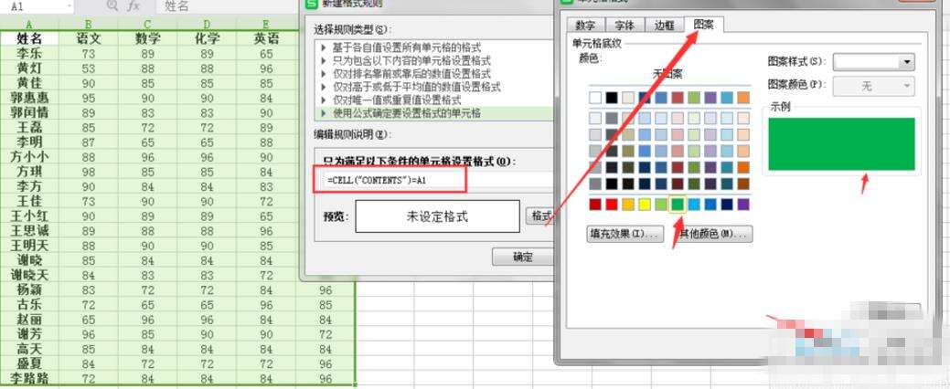Click the name cell 杨颖
This screenshot has width=950, height=389.
(29, 289)
